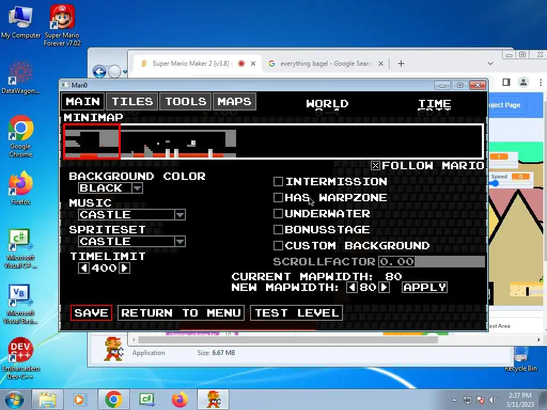
Task: Open the taskbar clock showing 2:27 PM
Action: (x=520, y=399)
